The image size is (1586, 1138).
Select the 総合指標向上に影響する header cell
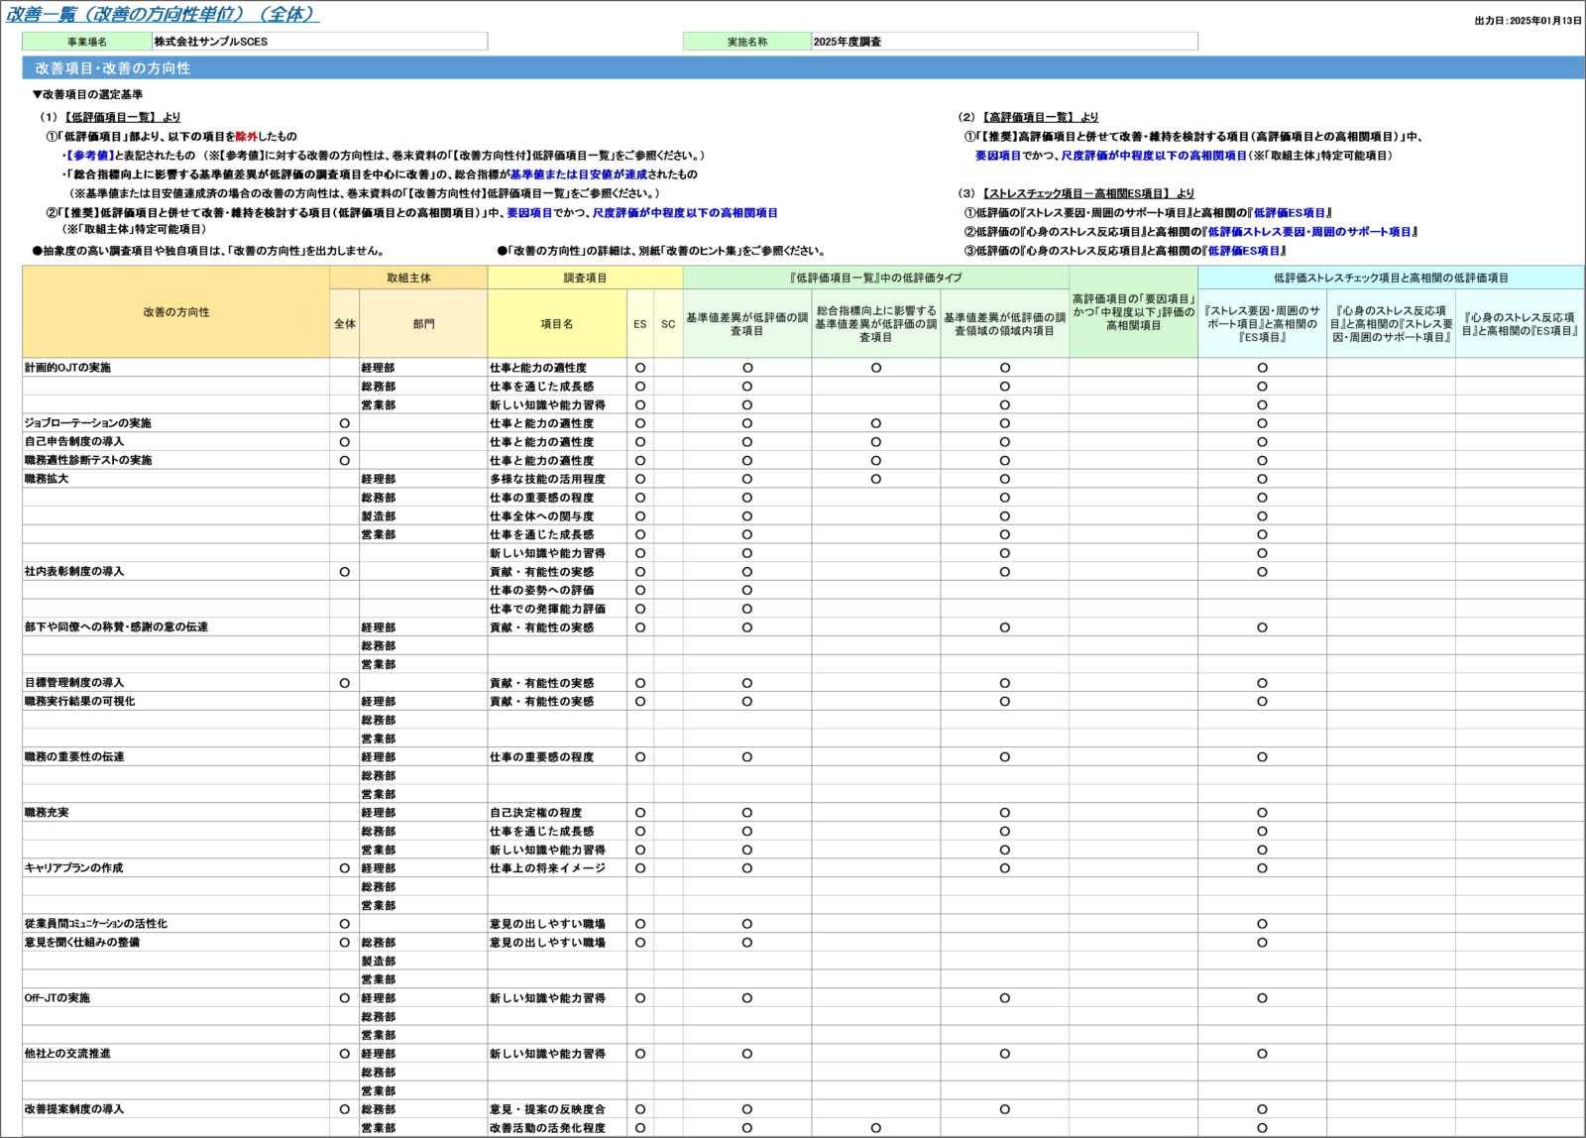point(876,324)
